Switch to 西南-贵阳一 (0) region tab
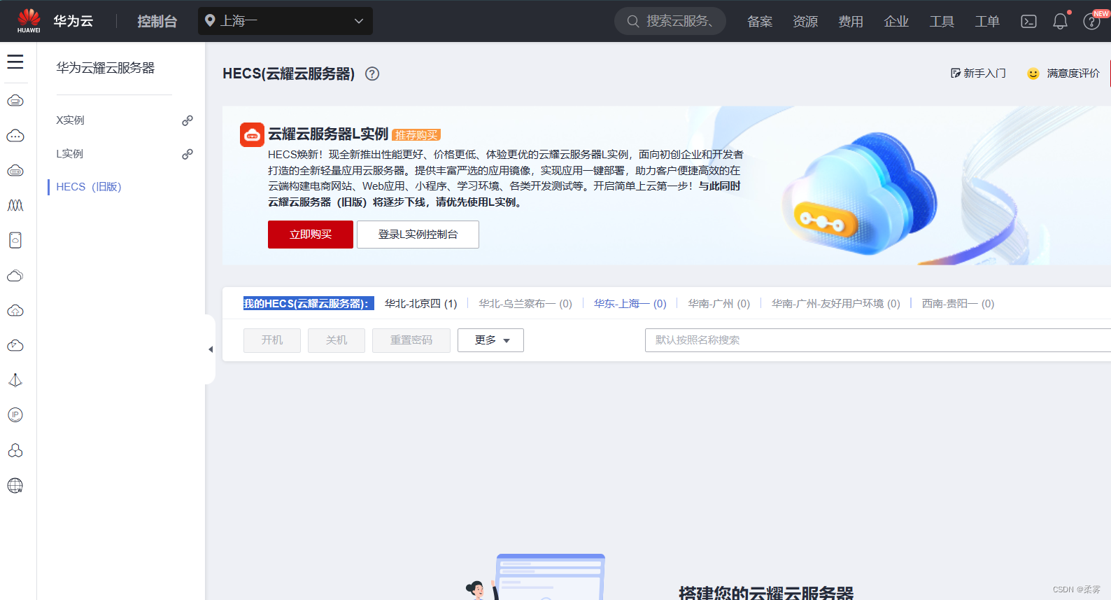 point(958,304)
